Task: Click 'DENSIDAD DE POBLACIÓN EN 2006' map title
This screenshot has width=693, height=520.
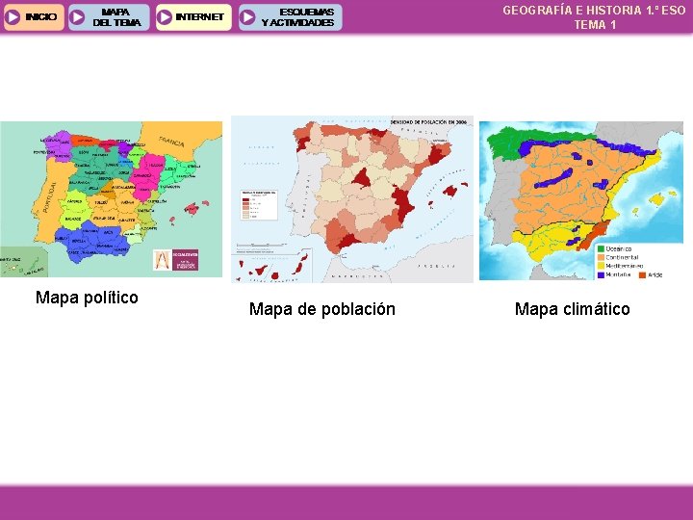Action: 428,121
